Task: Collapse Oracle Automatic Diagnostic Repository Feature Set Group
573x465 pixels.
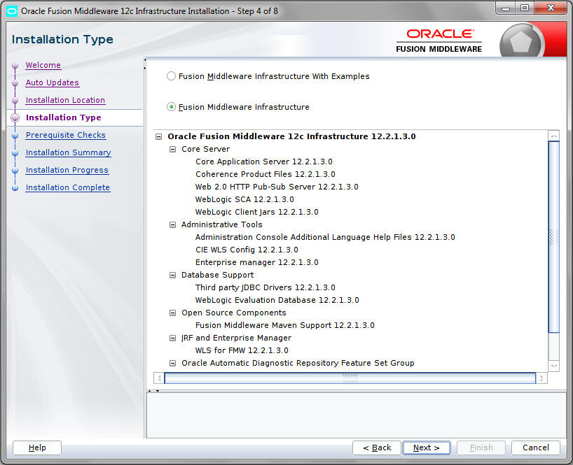Action: pos(172,363)
